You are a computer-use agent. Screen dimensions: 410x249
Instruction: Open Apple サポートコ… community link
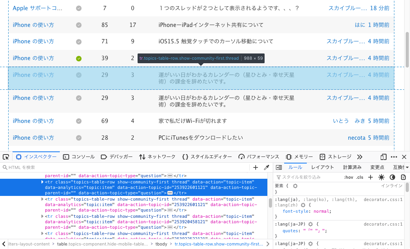tap(38, 8)
